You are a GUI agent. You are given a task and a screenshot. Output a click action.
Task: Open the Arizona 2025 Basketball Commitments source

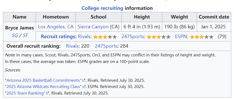point(43,80)
